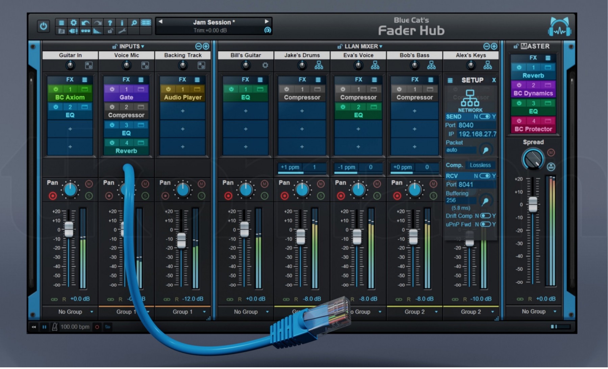Screen dimensions: 608x369
Task: Click the info 'i' icon in toolbar
Action: point(122,23)
